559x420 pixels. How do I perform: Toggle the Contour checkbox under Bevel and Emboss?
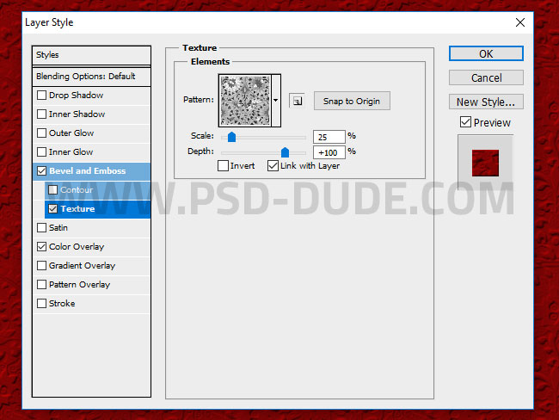[x=53, y=190]
